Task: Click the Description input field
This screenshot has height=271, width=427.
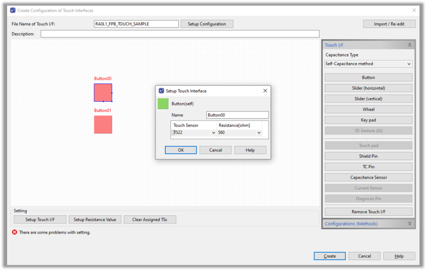Action: click(x=180, y=34)
